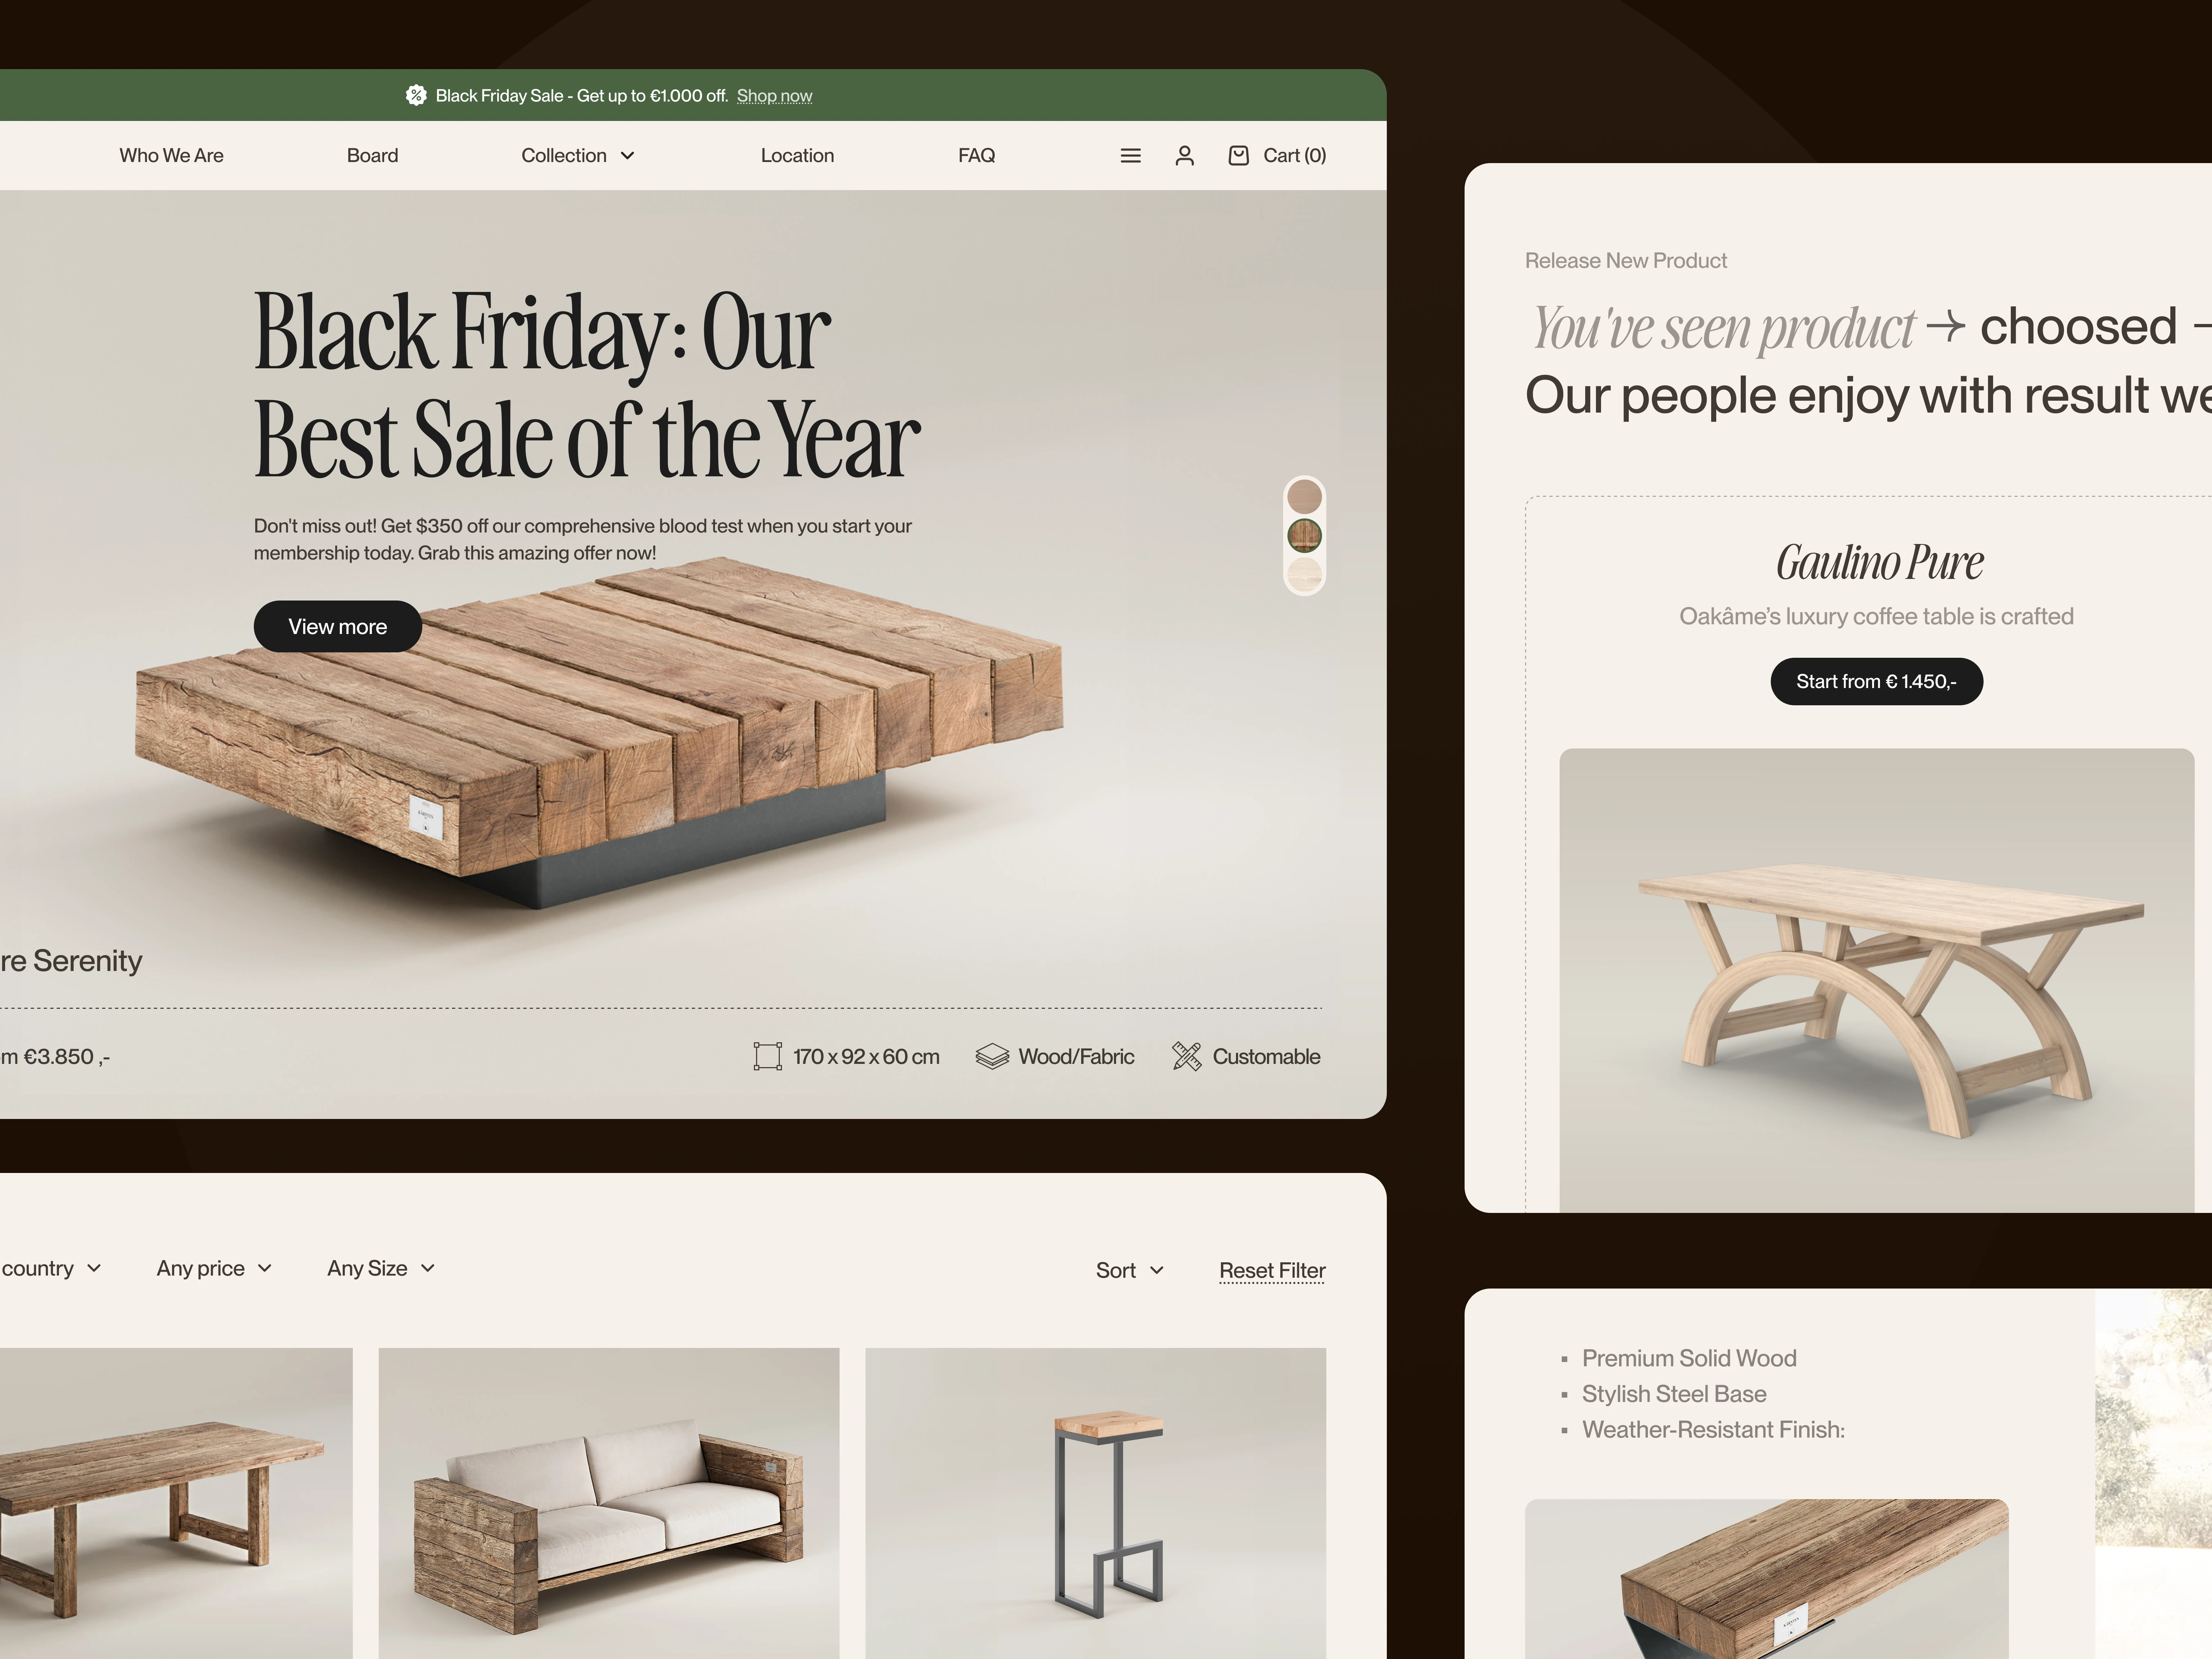Open the Any price filter dropdown

click(214, 1268)
